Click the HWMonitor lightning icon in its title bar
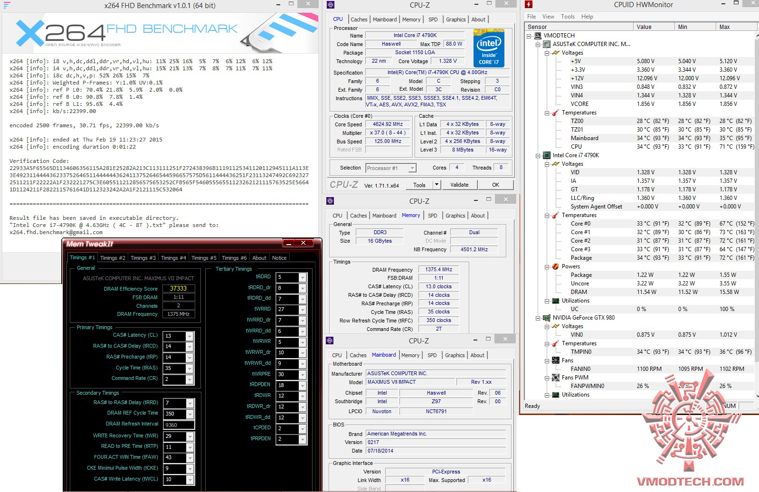759x492 pixels. coord(529,5)
